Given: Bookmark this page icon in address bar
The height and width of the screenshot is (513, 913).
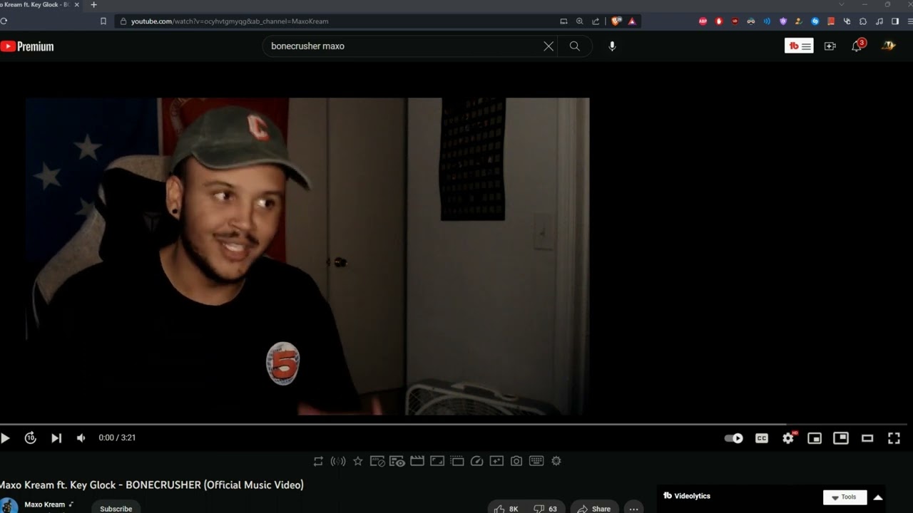Looking at the screenshot, I should (x=103, y=21).
